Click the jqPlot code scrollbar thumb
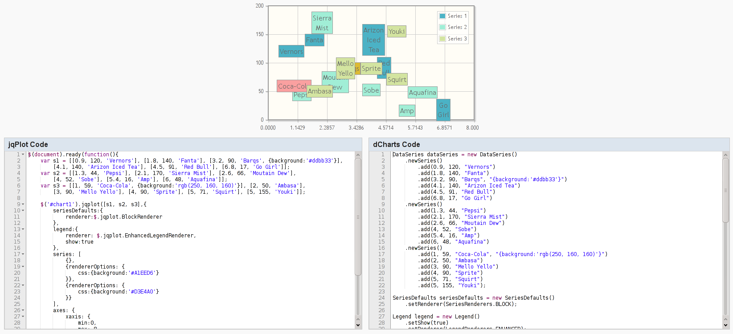Screen dimensions: 733x334 coord(358,217)
